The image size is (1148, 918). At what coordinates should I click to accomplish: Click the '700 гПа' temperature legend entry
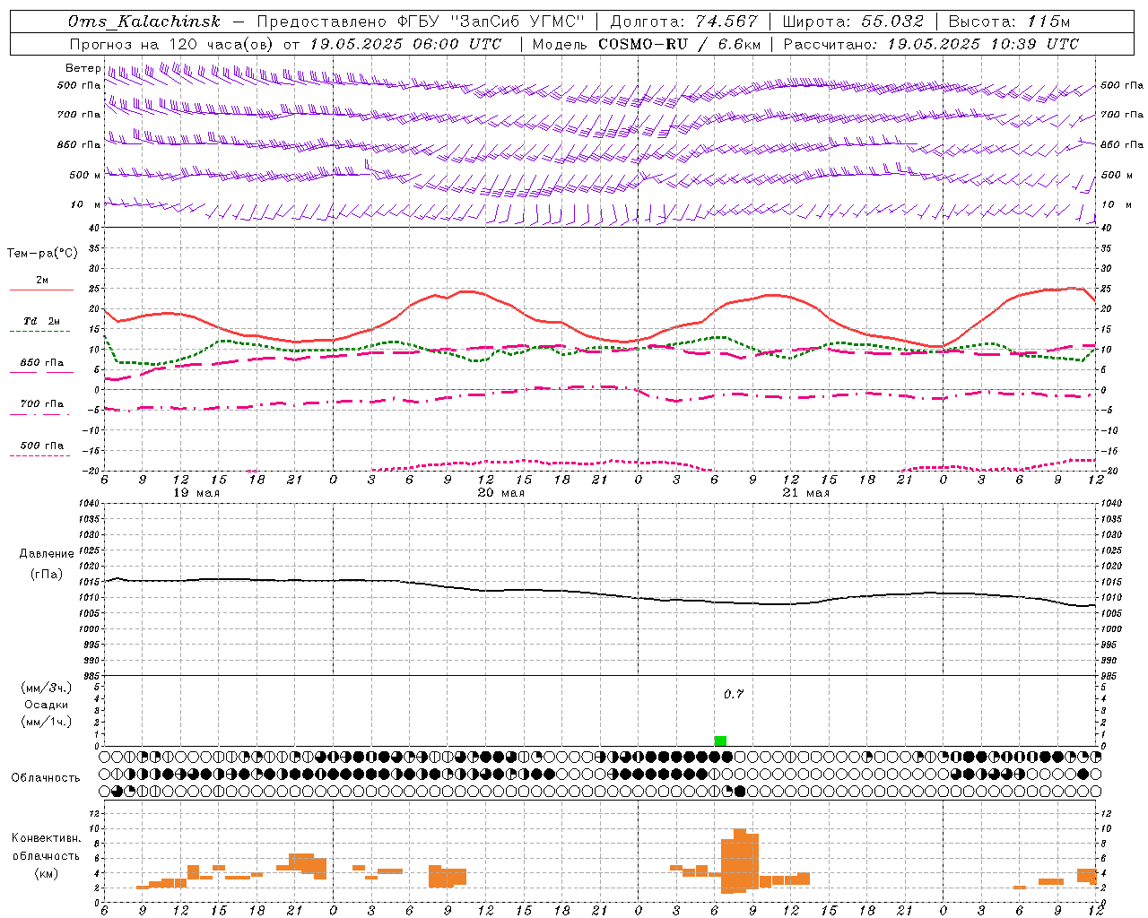click(x=42, y=404)
